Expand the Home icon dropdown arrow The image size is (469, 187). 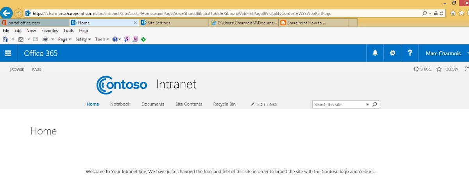13,39
